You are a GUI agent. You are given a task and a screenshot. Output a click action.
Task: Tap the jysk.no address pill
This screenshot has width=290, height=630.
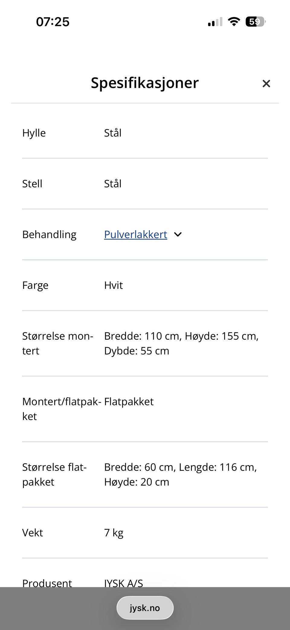click(145, 608)
